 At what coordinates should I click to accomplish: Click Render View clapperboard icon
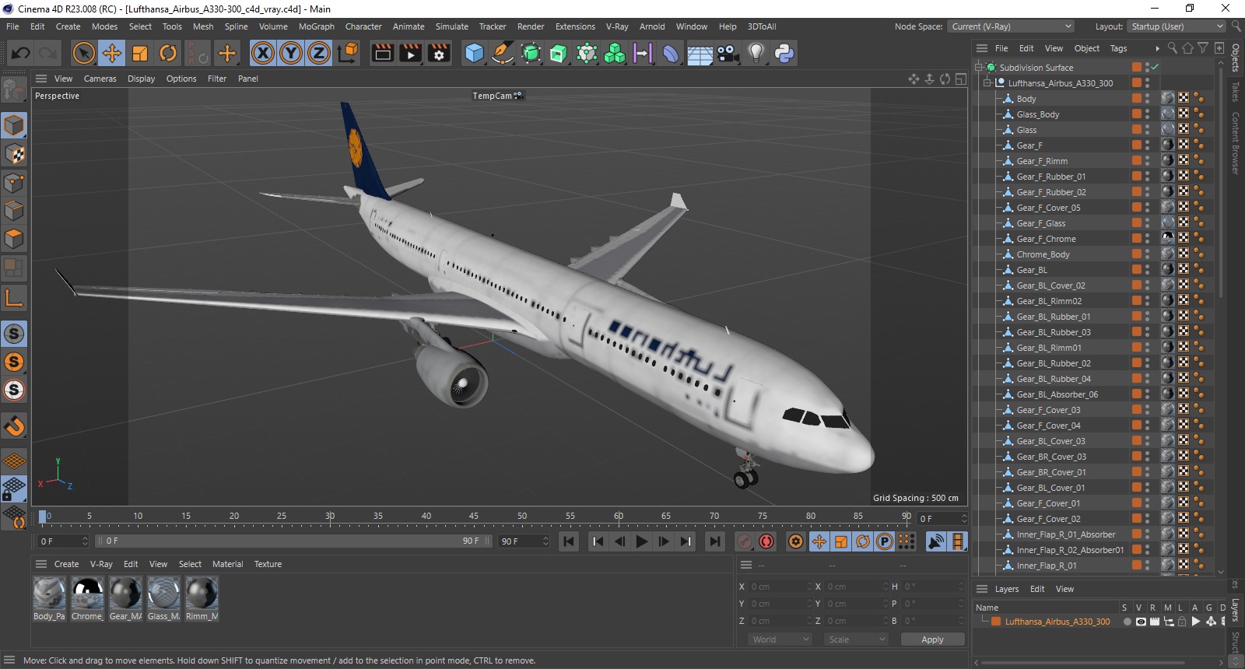click(383, 53)
